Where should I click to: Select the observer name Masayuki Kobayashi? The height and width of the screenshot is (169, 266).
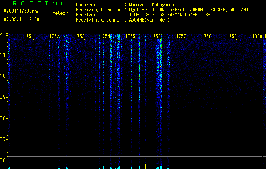[152, 5]
